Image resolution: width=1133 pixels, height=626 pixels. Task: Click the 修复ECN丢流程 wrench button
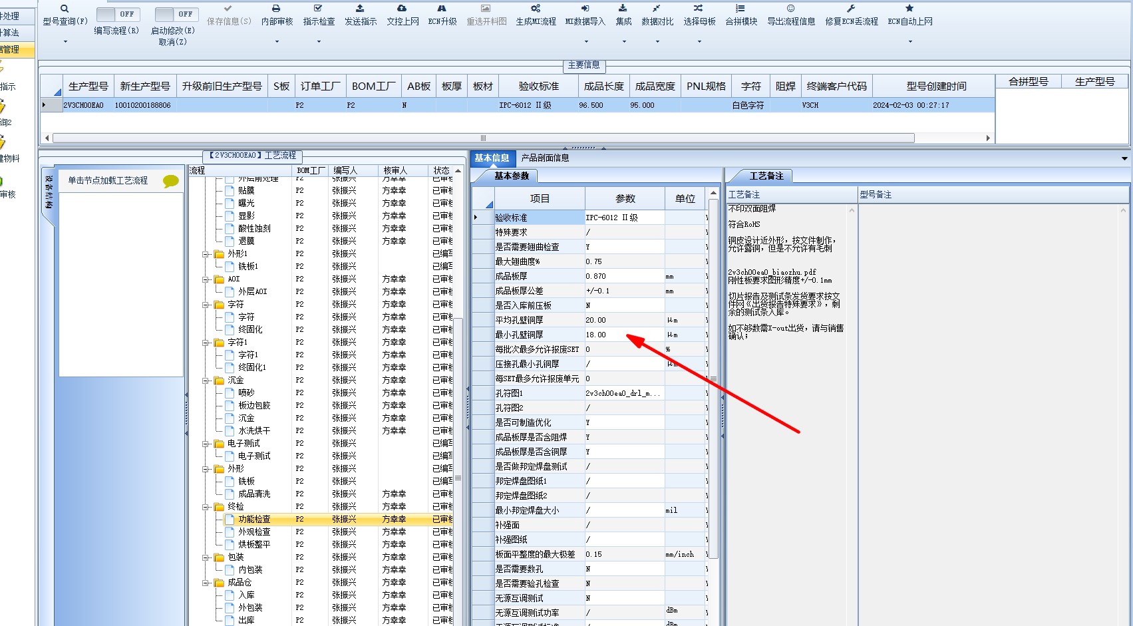coord(852,15)
